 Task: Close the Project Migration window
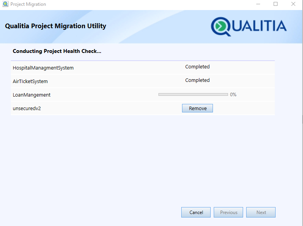coord(293,4)
